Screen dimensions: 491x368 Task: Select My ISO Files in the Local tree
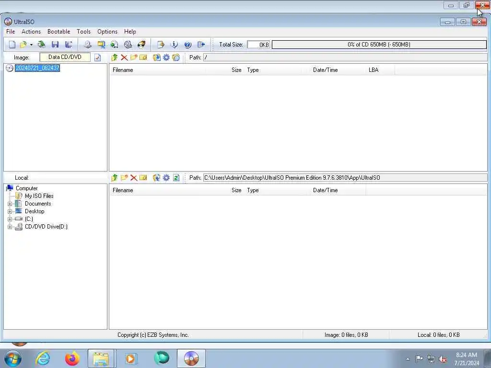pos(39,196)
